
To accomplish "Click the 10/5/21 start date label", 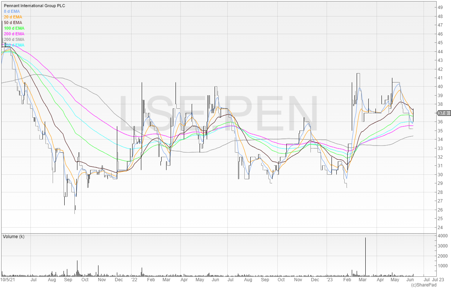I will 8,279.
